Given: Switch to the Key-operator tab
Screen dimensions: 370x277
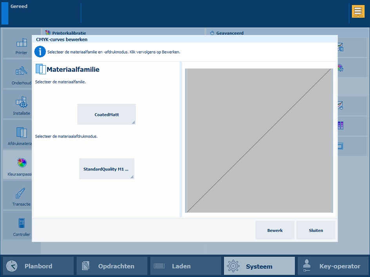Looking at the screenshot, I should [x=333, y=266].
